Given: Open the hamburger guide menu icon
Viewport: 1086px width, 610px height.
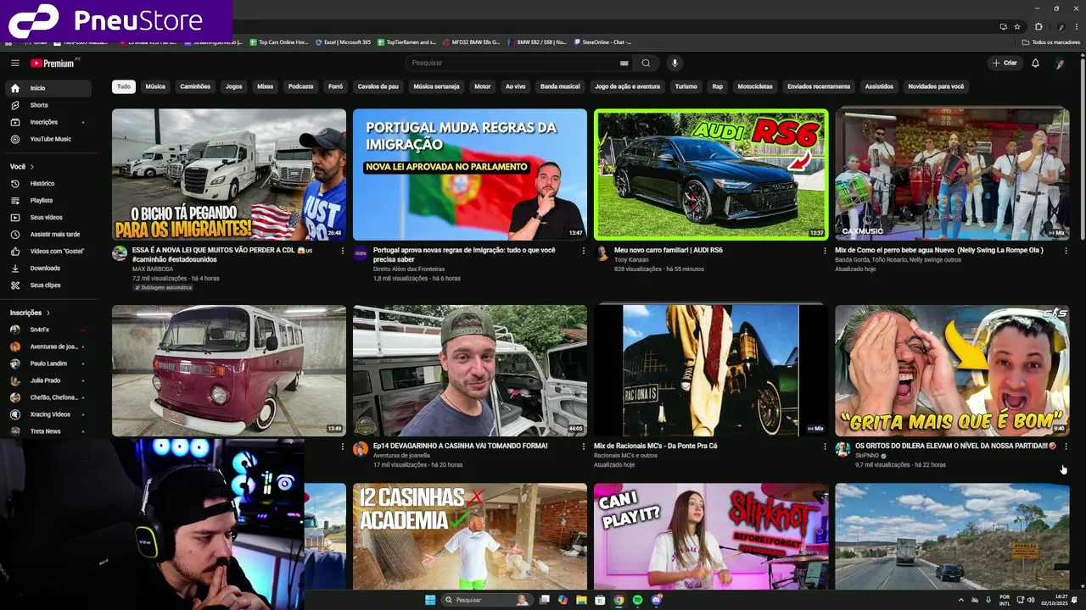Looking at the screenshot, I should point(14,63).
